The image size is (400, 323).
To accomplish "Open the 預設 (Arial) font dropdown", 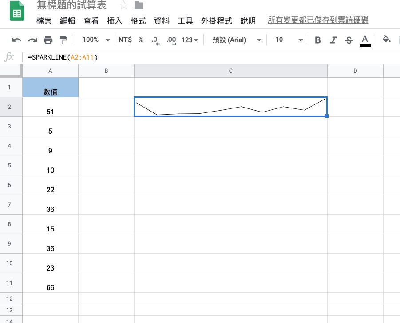I will [x=237, y=40].
